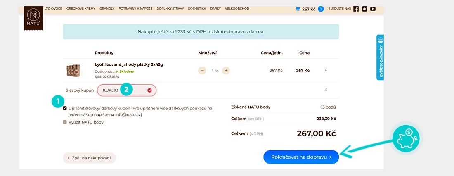Click the cart item count badge

tap(321, 9)
